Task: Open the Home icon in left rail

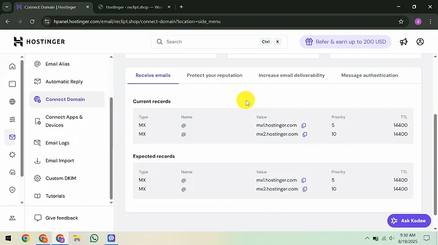Action: pos(12,66)
